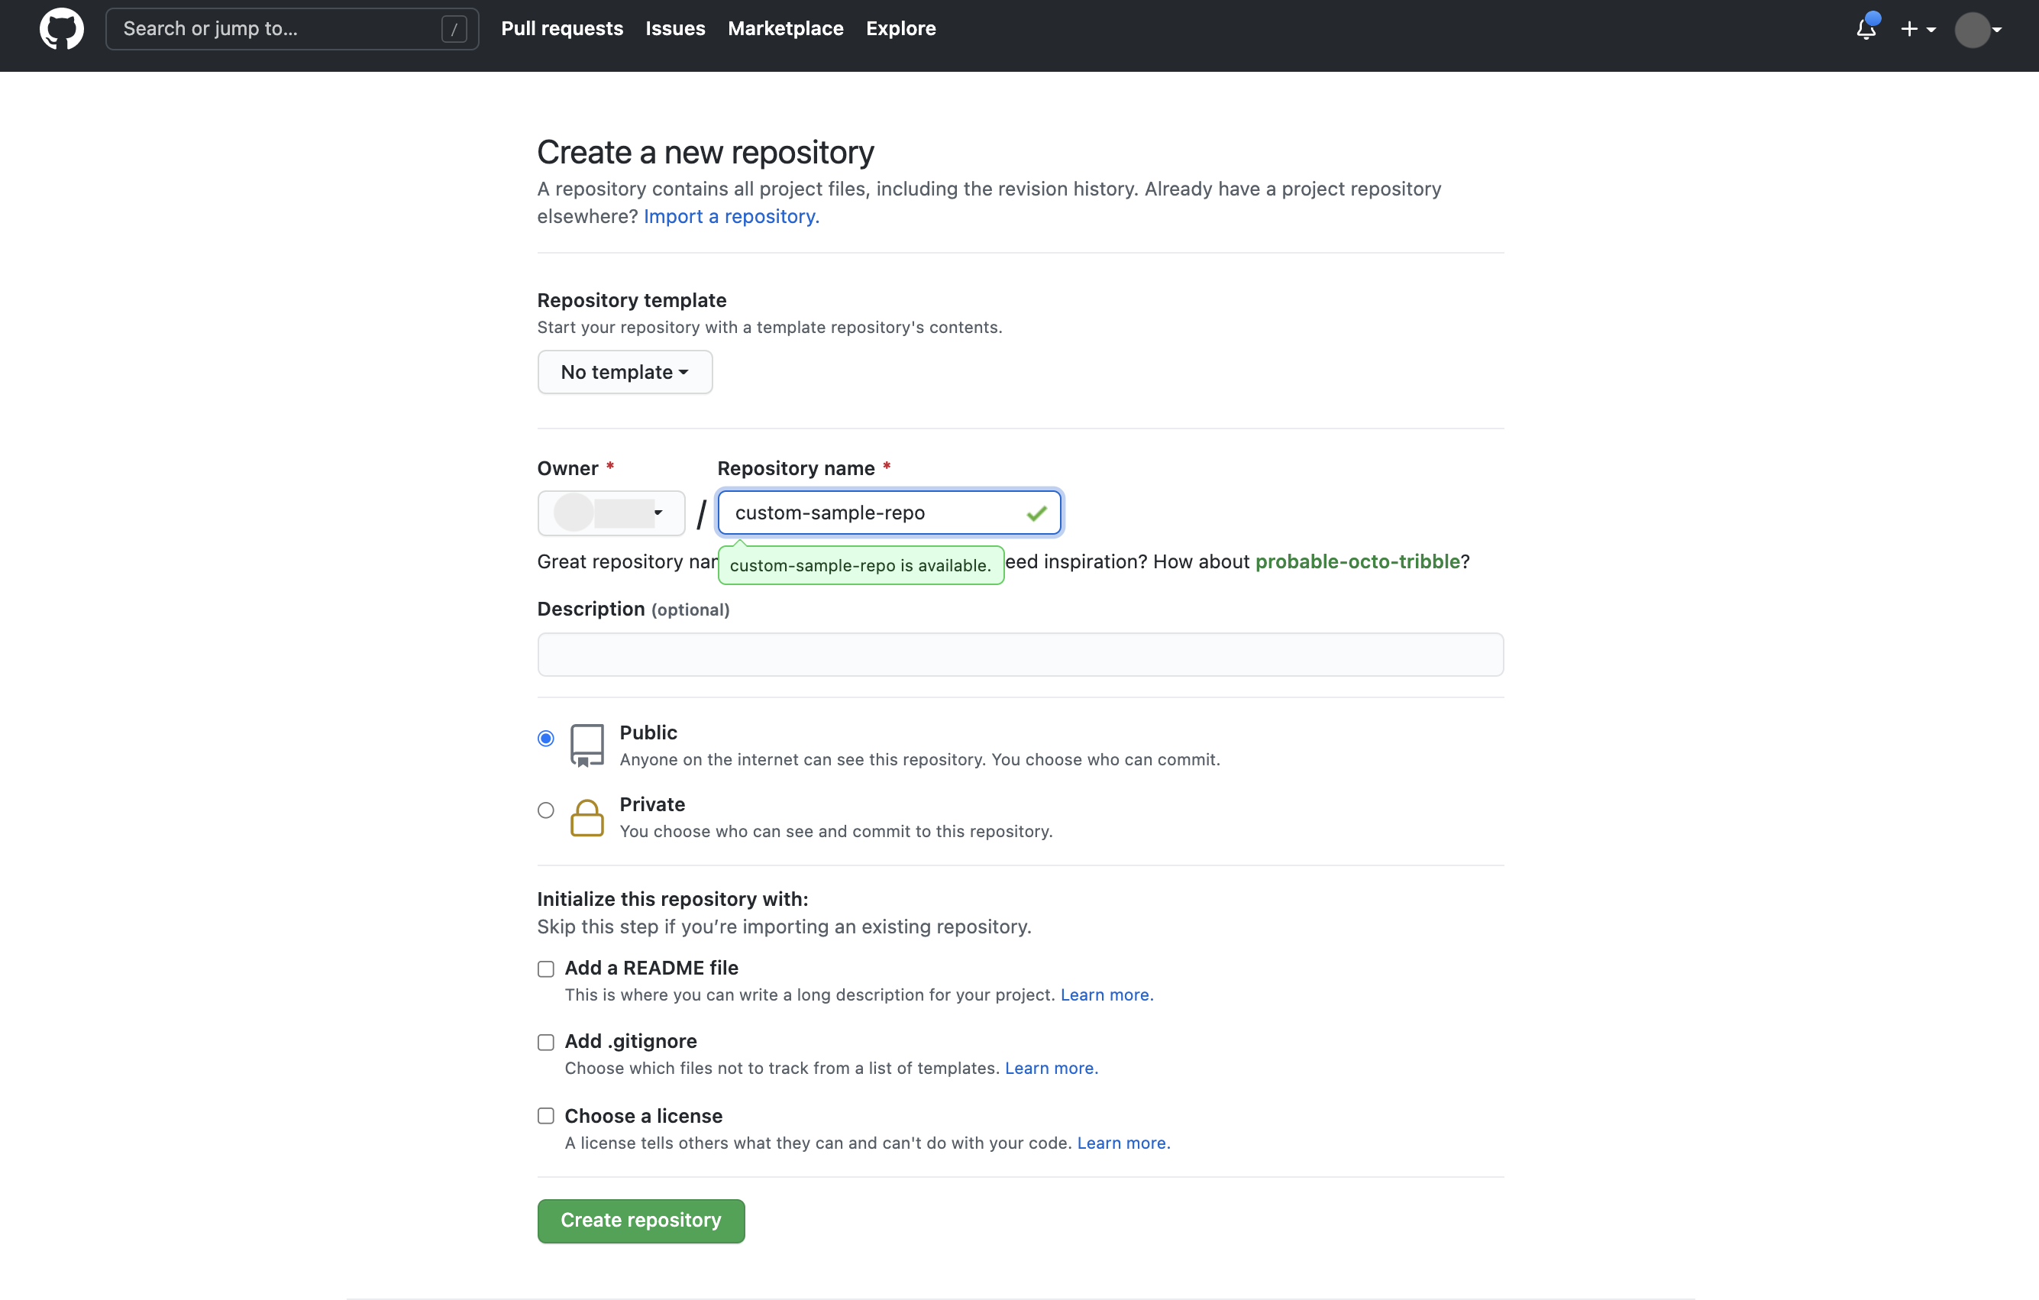
Task: Expand the No template dropdown
Action: (x=624, y=371)
